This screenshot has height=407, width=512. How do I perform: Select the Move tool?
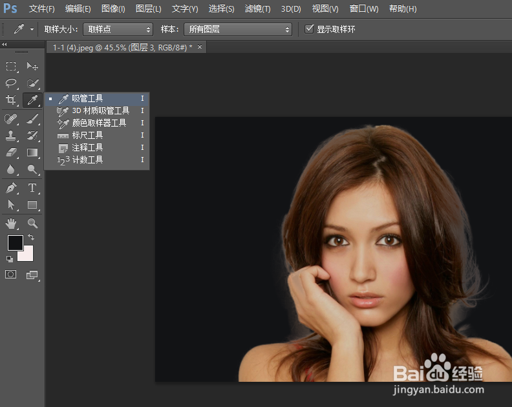coord(32,67)
